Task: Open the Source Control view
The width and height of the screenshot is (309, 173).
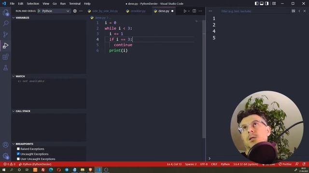Action: pos(5,35)
